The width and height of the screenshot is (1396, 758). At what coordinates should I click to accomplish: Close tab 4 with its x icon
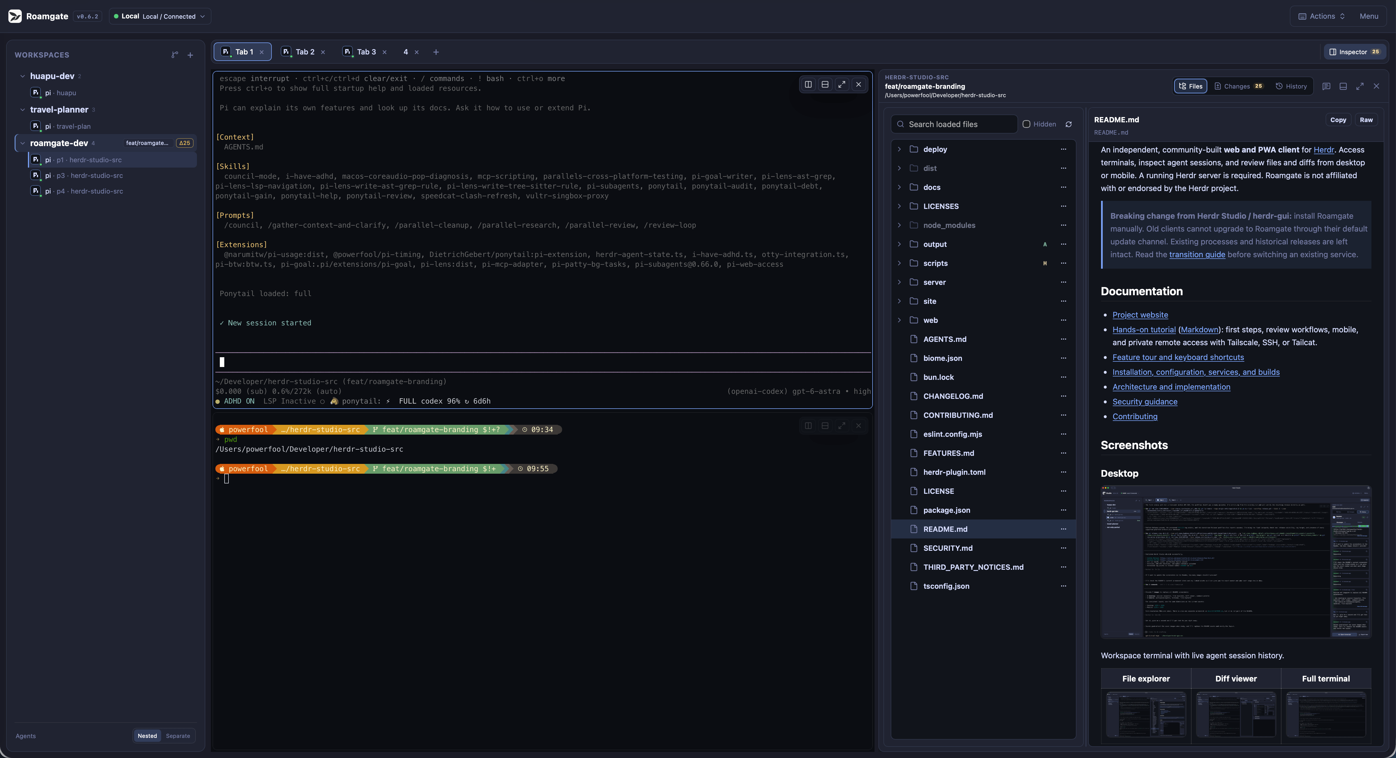pyautogui.click(x=417, y=52)
